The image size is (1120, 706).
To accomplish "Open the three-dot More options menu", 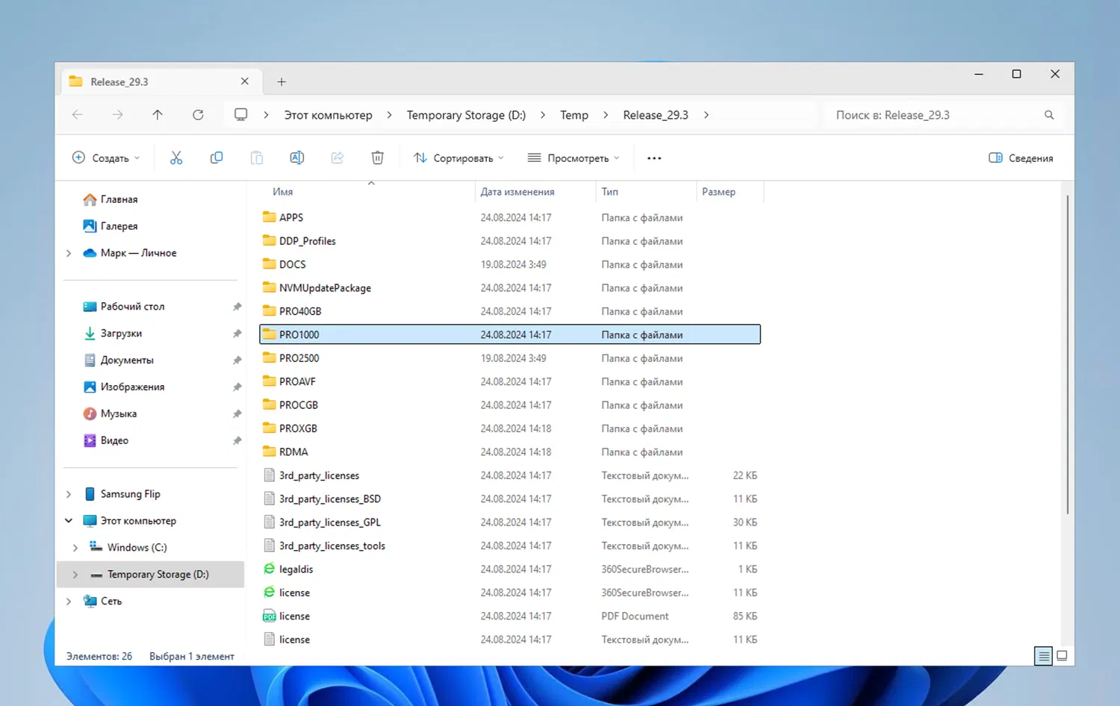I will tap(654, 158).
